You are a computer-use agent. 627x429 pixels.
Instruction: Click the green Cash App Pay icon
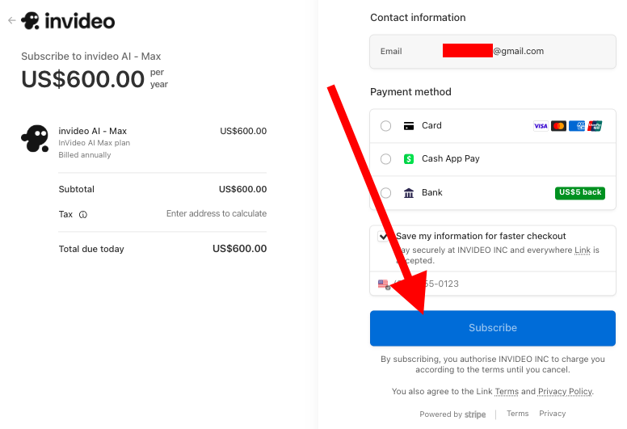[x=409, y=159]
